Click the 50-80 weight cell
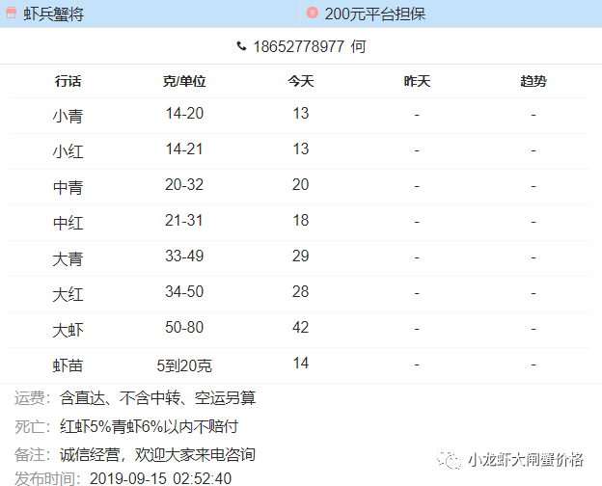602x486 pixels. [184, 328]
